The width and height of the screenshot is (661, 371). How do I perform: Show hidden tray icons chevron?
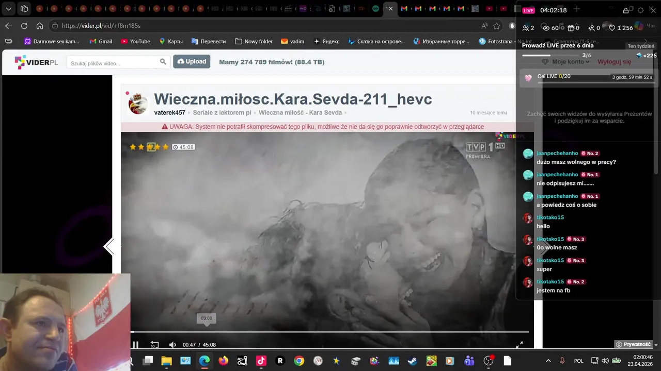(x=548, y=361)
